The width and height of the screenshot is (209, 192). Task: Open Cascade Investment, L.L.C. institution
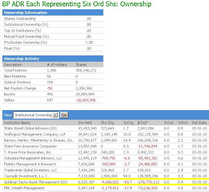coord(26,176)
